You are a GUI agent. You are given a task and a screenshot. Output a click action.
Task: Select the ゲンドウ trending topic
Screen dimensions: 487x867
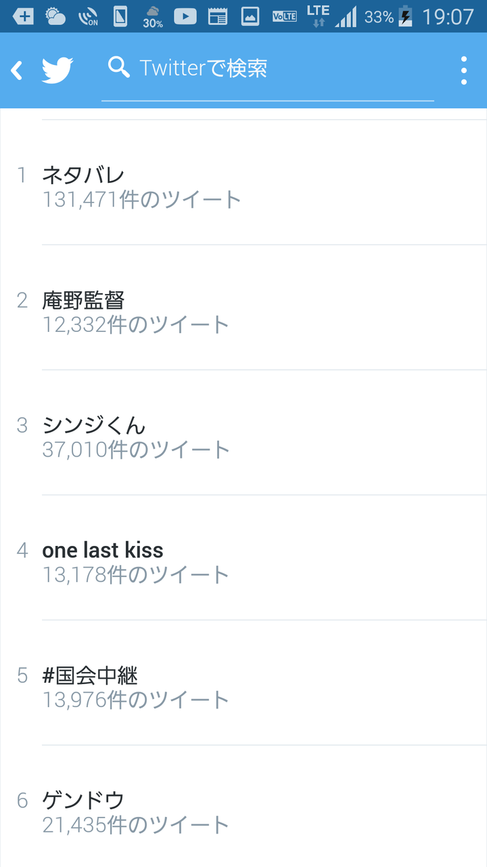(x=243, y=806)
